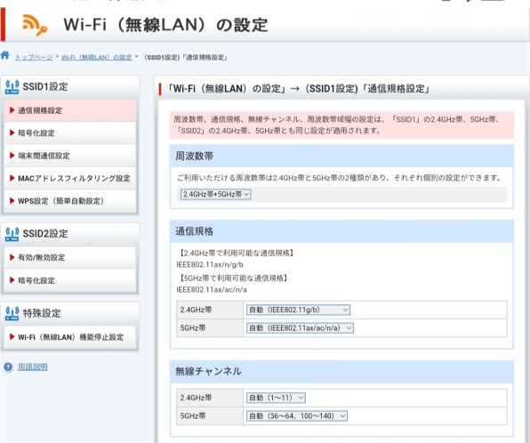
Task: Open the 用語説明 link
Action: point(32,366)
